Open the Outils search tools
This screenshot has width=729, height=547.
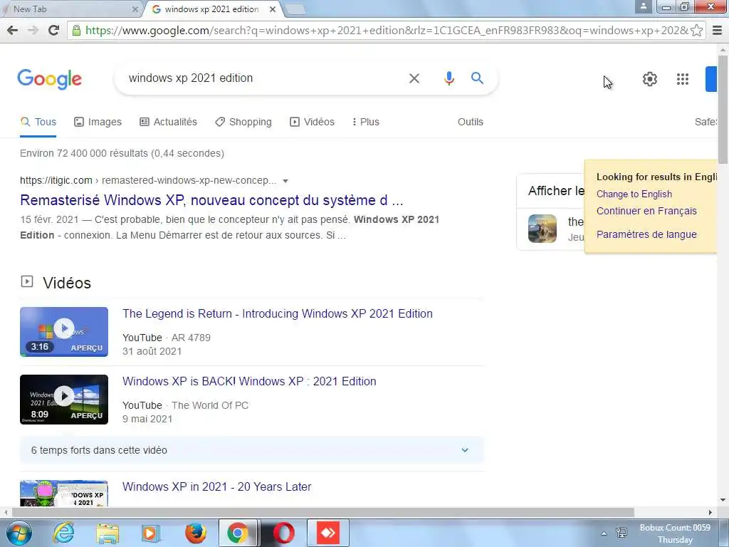click(x=470, y=122)
